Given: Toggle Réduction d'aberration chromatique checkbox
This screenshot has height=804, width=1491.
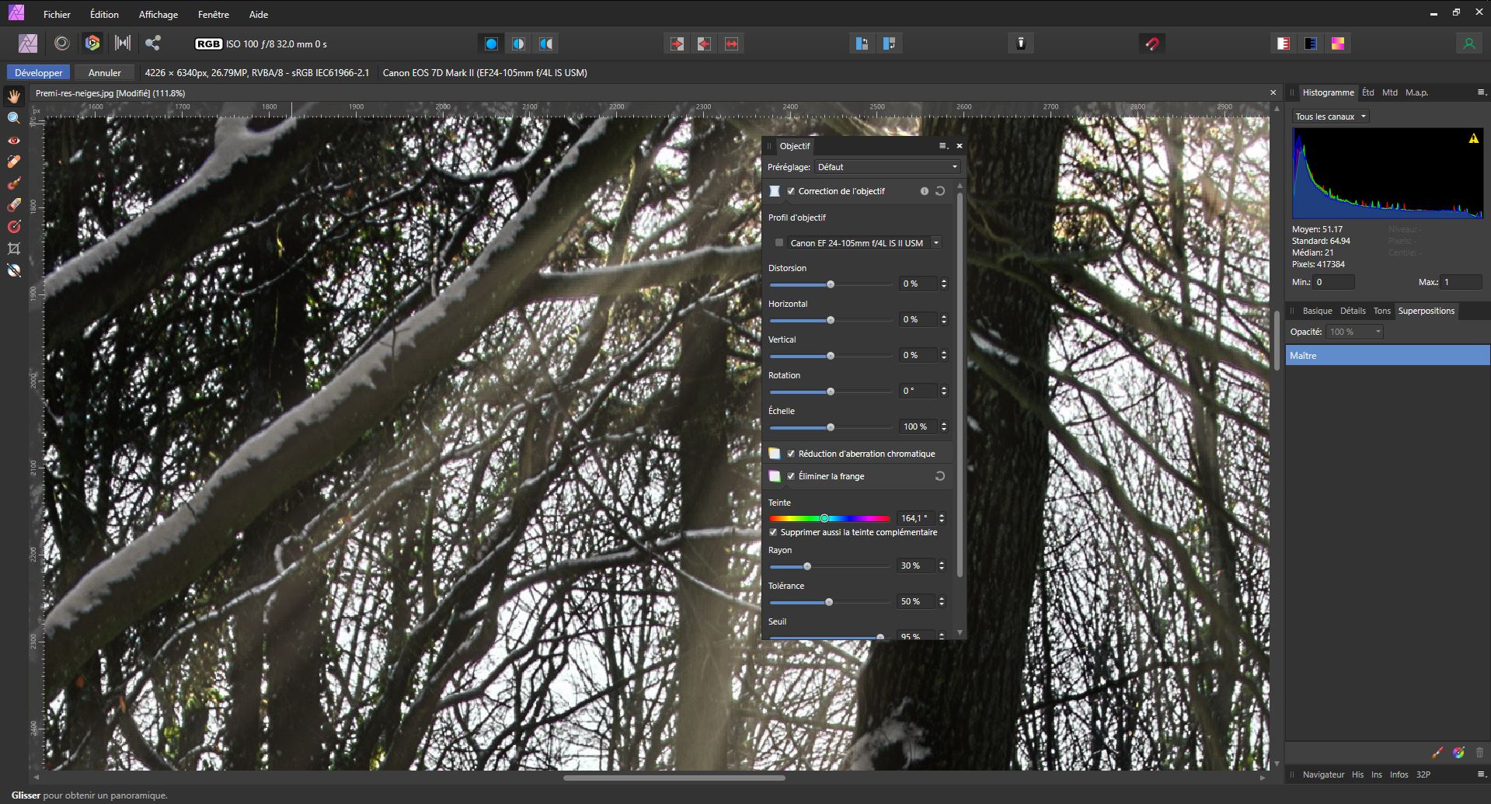Looking at the screenshot, I should coord(791,454).
